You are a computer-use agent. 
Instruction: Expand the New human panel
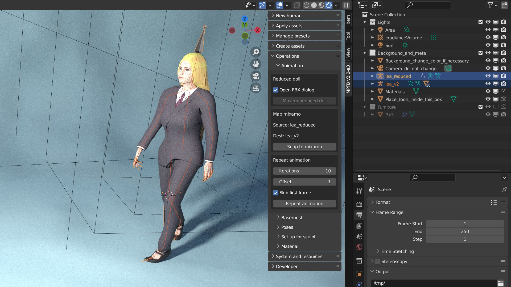pos(304,16)
